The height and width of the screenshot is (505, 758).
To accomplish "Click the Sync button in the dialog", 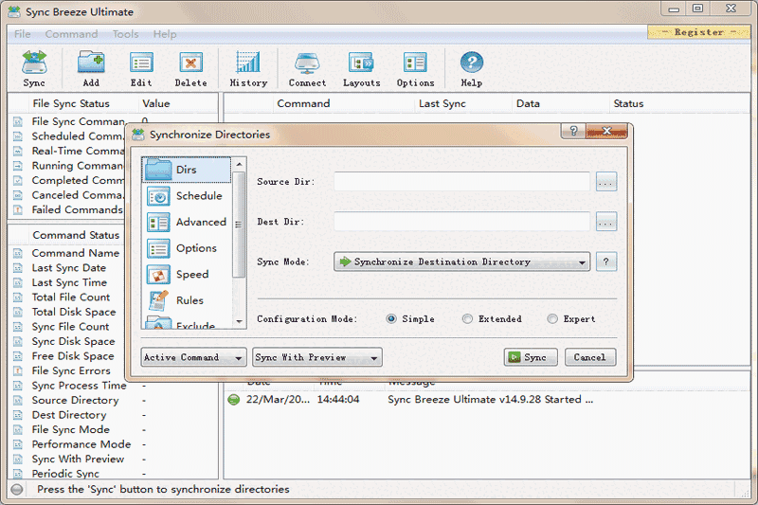I will click(531, 357).
